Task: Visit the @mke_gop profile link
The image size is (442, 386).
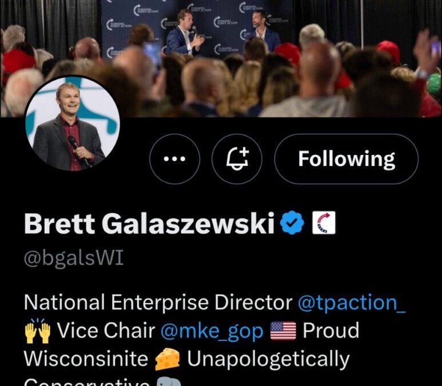Action: (212, 330)
